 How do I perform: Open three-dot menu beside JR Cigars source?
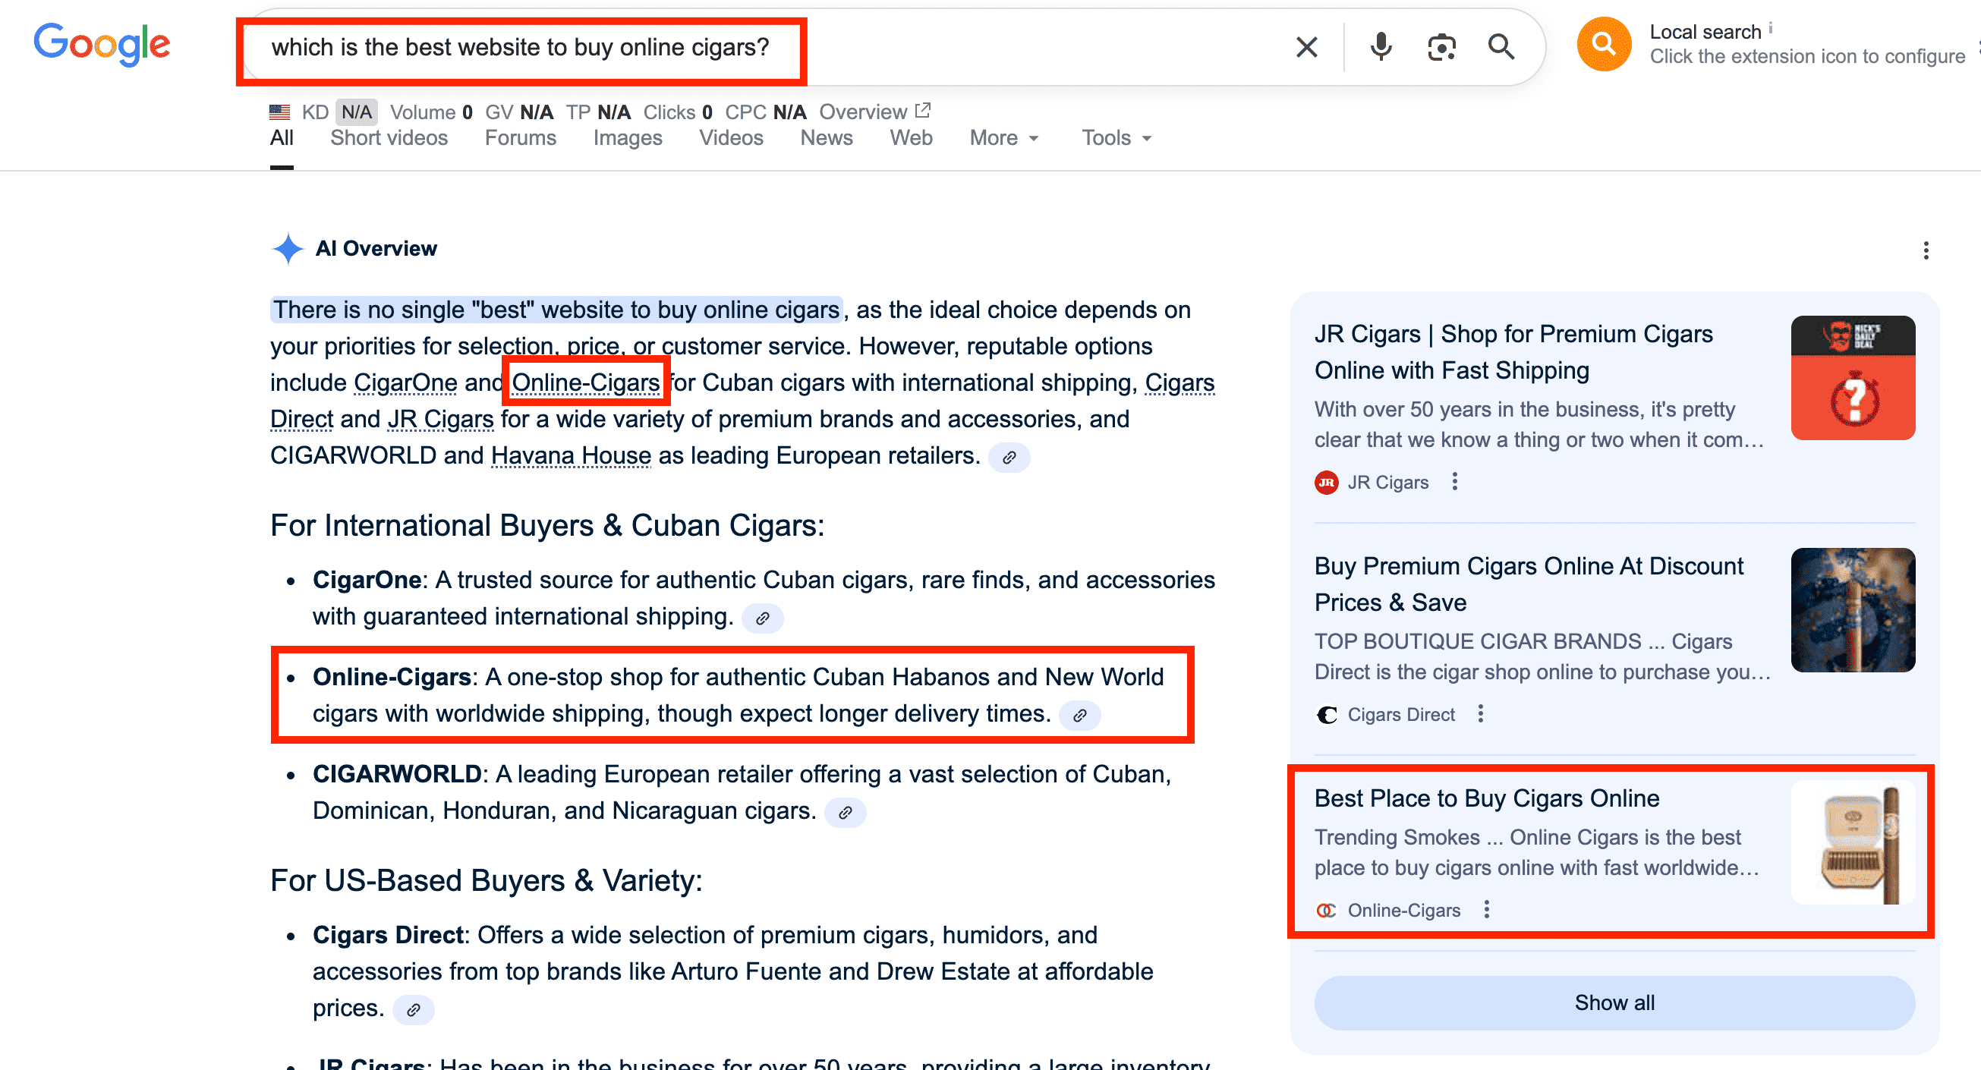tap(1454, 482)
